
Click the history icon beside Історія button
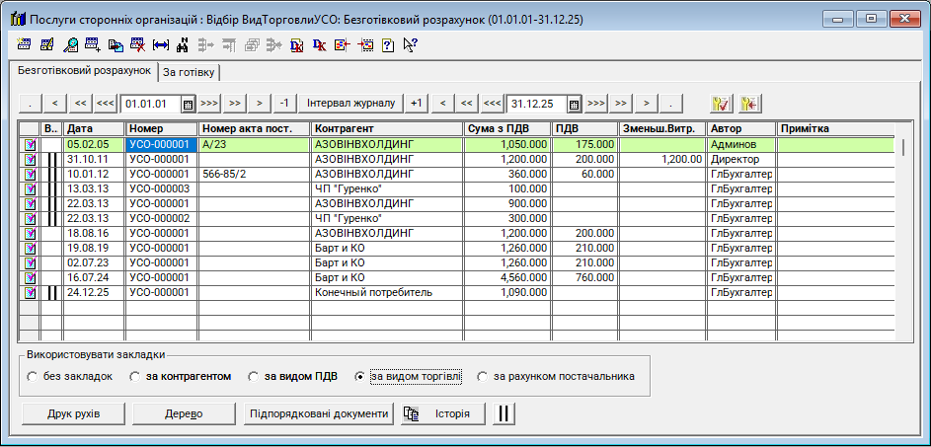coord(412,413)
